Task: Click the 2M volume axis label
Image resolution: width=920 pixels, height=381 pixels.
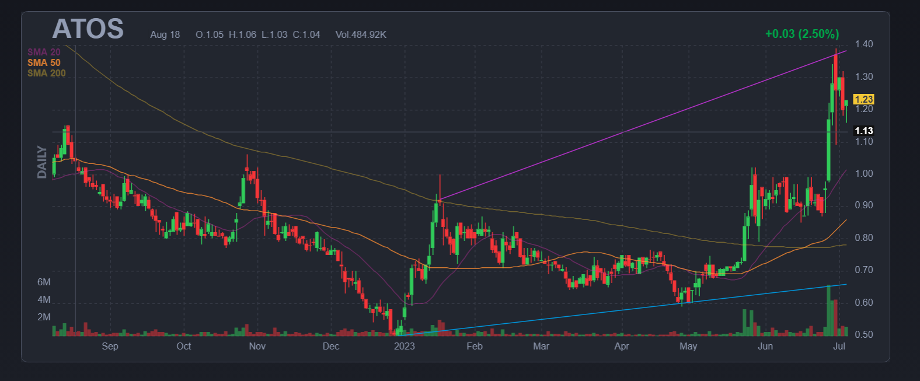Action: click(44, 317)
